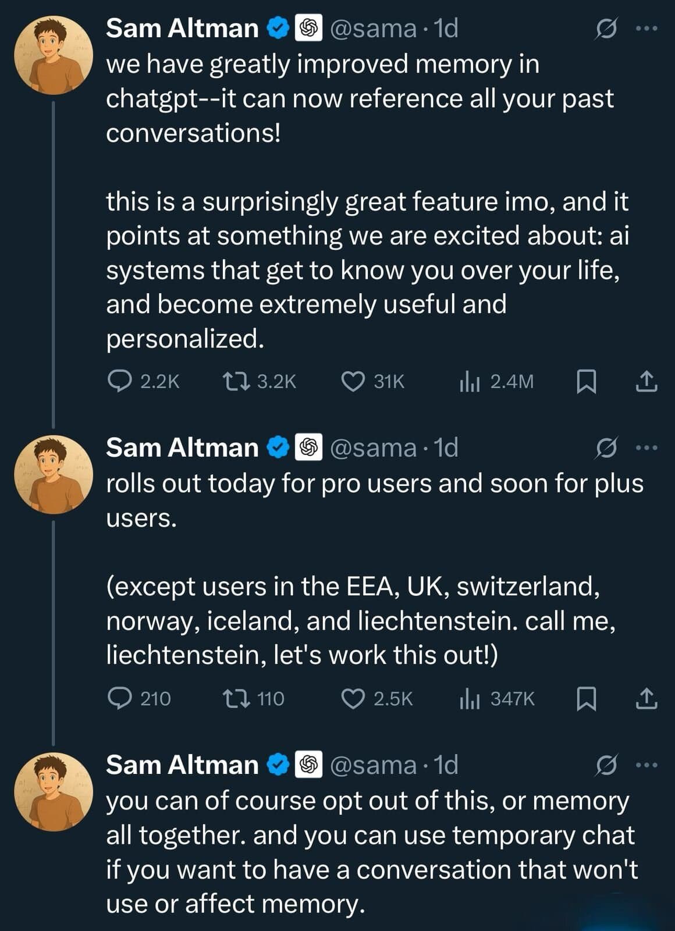
Task: Open Sam Altman's avatar on first tweet
Action: coord(53,55)
